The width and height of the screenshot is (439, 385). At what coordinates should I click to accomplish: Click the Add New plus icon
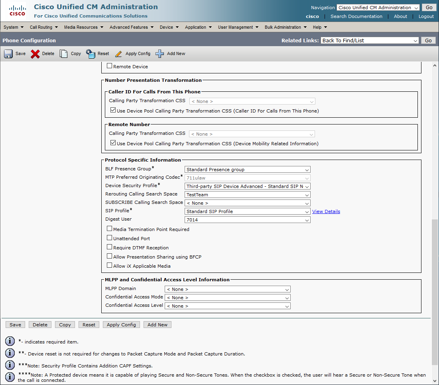pyautogui.click(x=160, y=54)
